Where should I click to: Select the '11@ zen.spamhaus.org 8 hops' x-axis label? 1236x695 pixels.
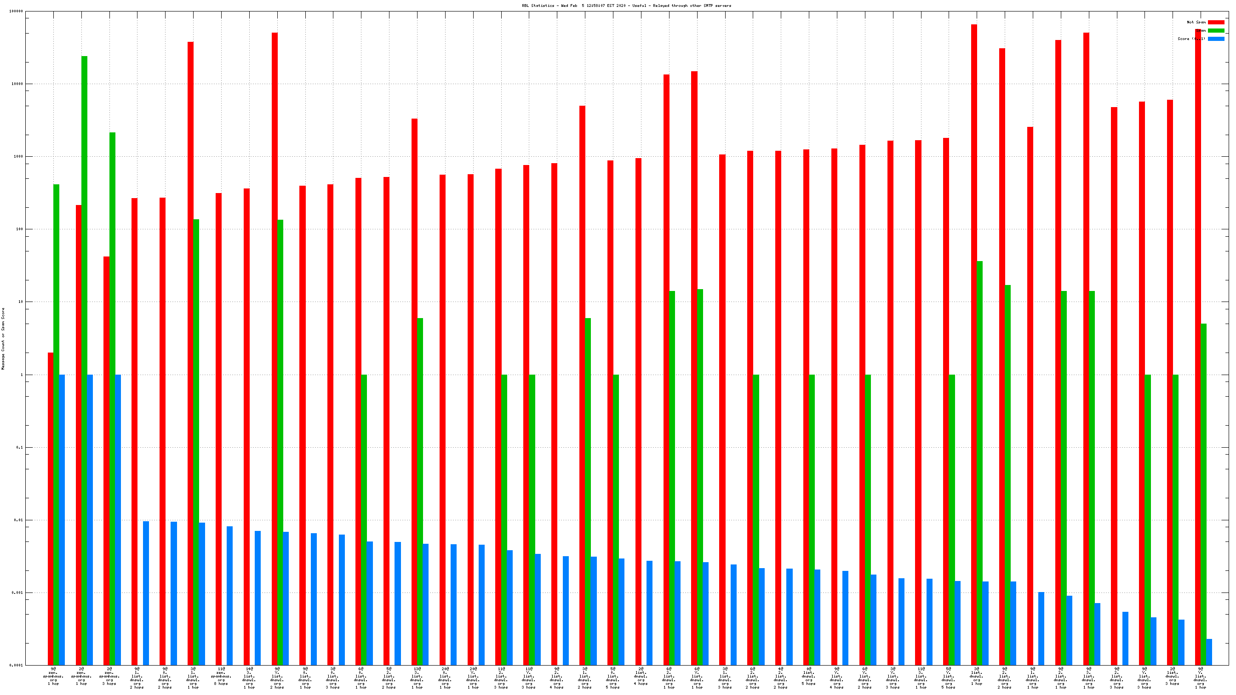(x=221, y=676)
